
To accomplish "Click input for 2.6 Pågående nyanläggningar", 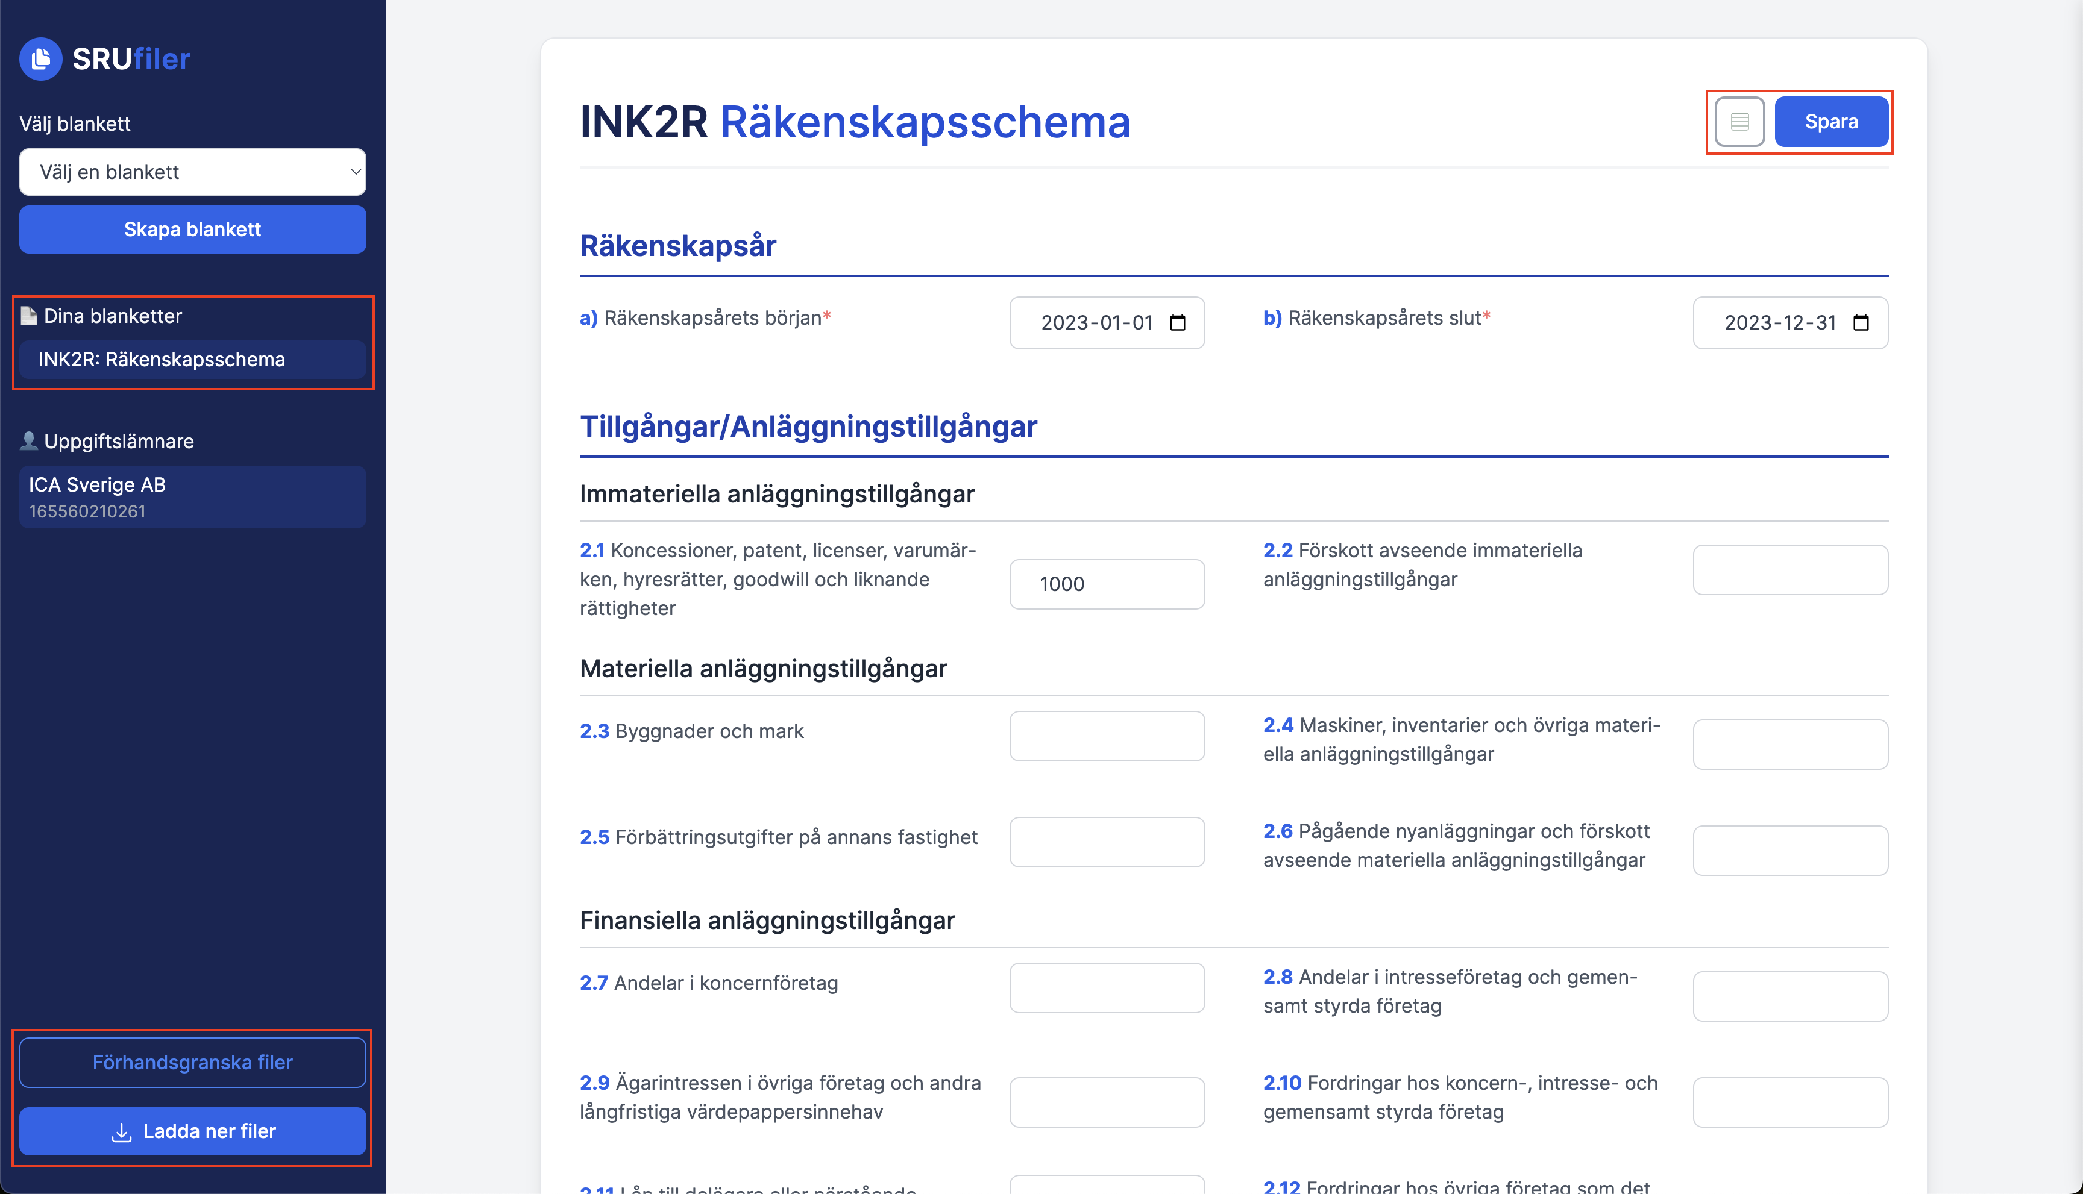I will [x=1790, y=851].
